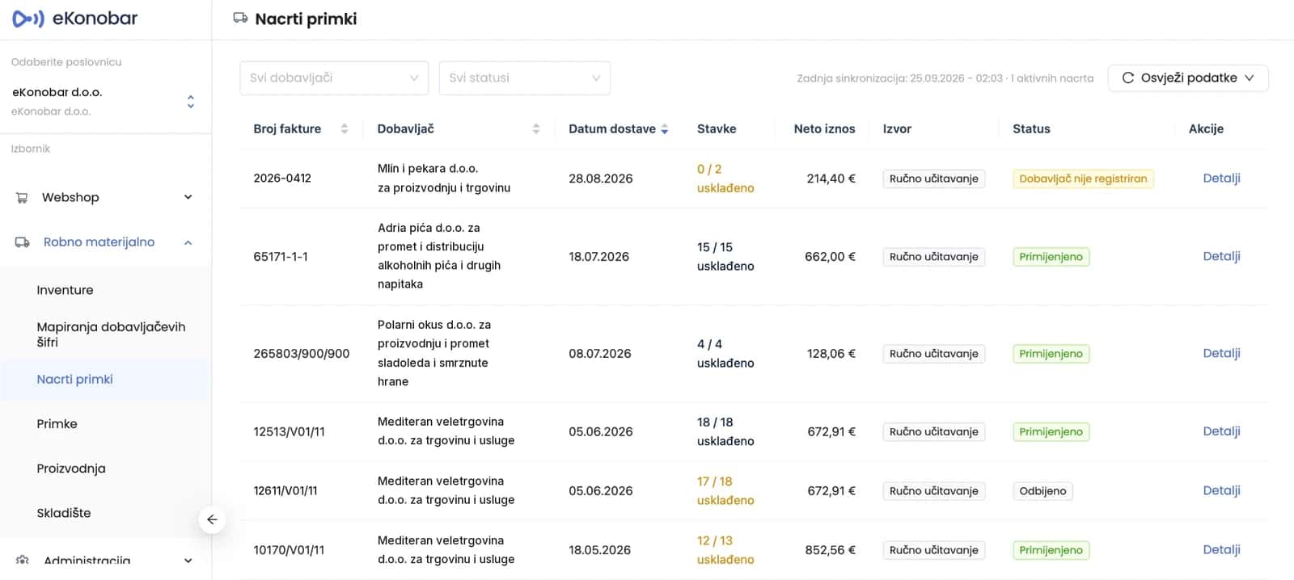This screenshot has width=1294, height=580.
Task: Click supplier Mlin i pekara d.o.o.
Action: (x=444, y=178)
